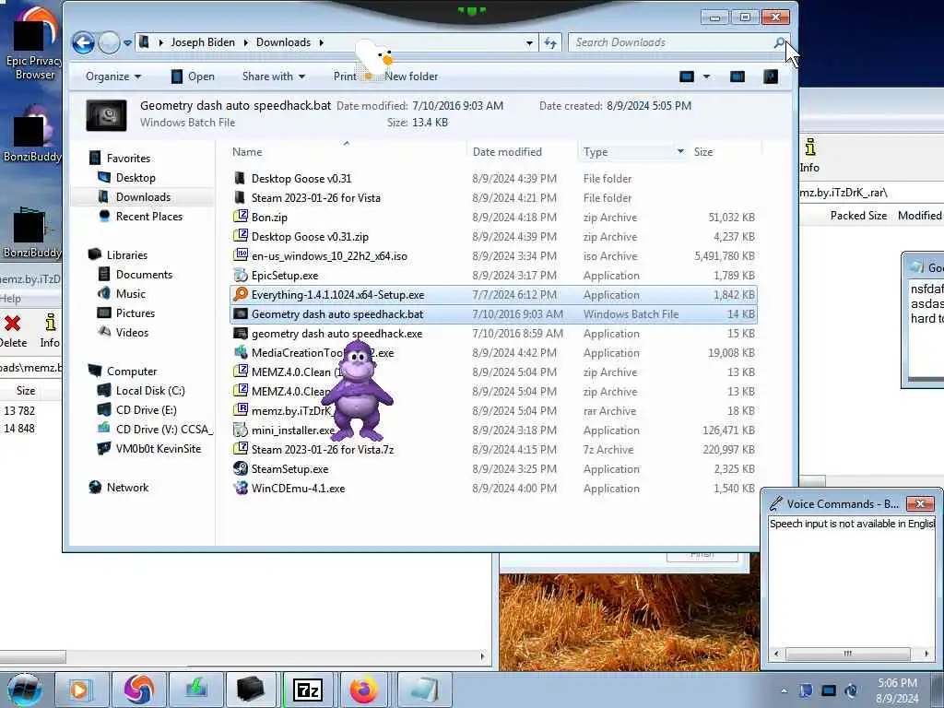Sort by the Size column header
The width and height of the screenshot is (944, 708).
[x=703, y=152]
